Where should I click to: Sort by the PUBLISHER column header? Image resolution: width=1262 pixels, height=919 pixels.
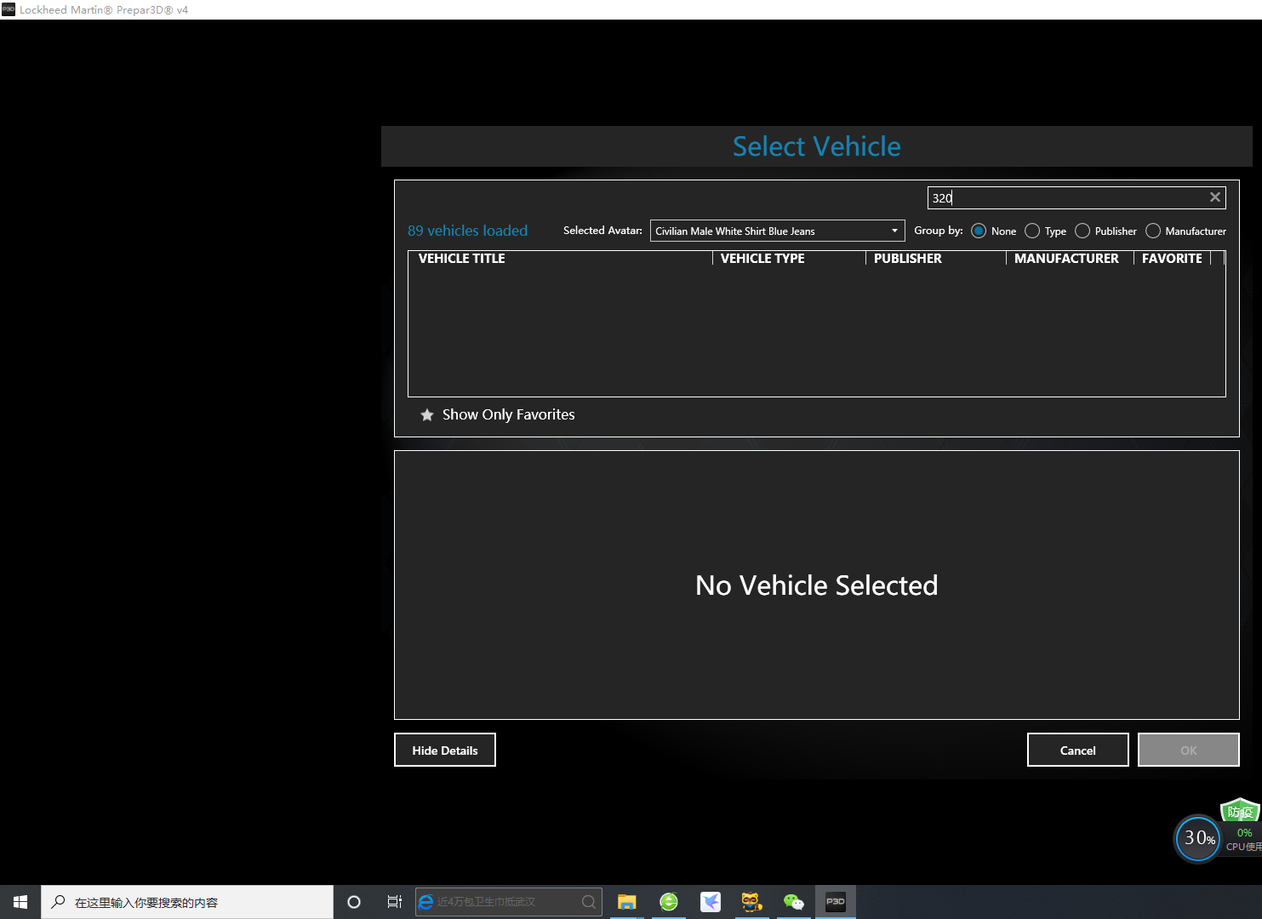[936, 258]
